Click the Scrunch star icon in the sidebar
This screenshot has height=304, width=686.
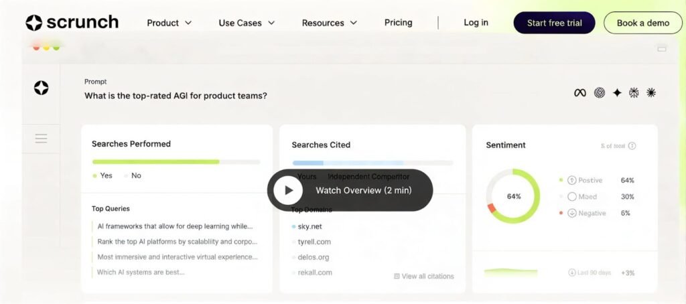point(41,88)
